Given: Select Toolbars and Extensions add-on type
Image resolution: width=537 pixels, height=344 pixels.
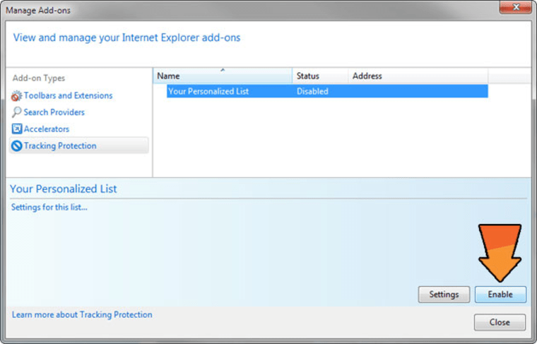Looking at the screenshot, I should click(68, 95).
